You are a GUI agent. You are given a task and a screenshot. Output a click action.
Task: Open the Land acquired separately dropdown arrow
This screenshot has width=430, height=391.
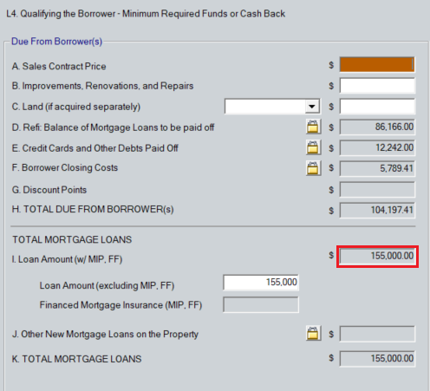point(312,107)
